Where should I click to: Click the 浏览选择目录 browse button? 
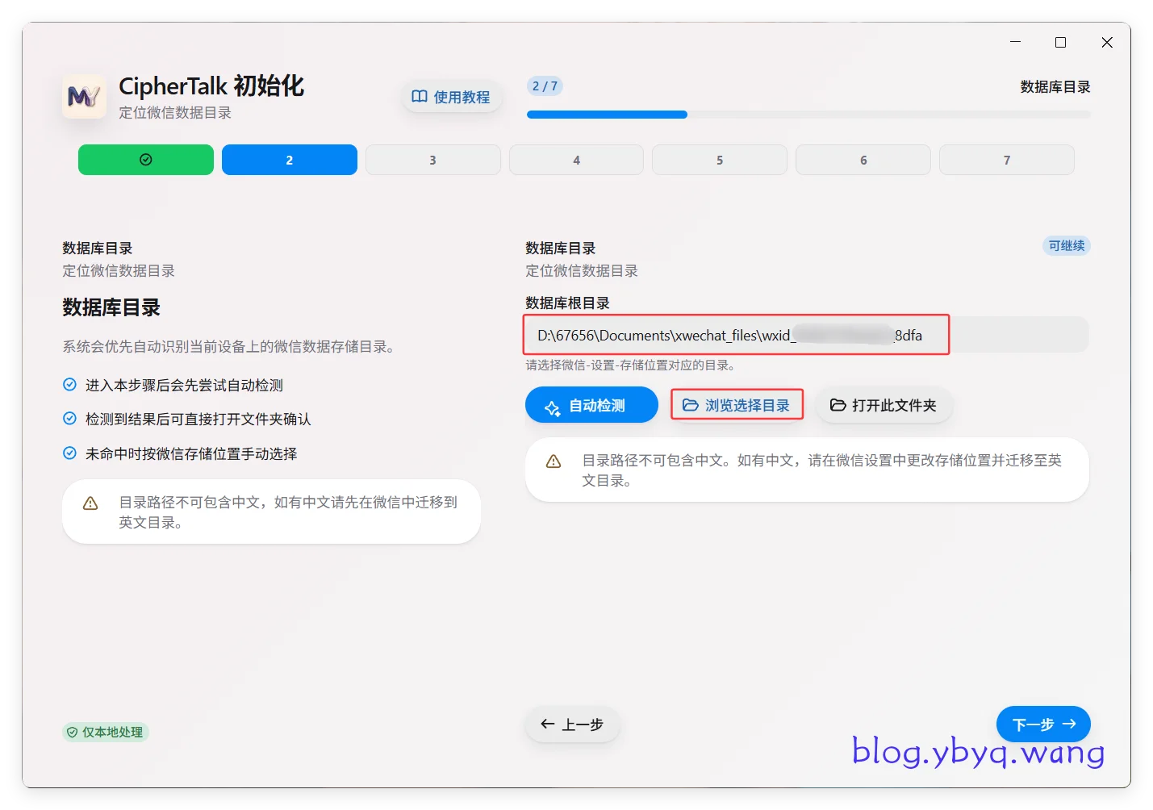click(737, 405)
